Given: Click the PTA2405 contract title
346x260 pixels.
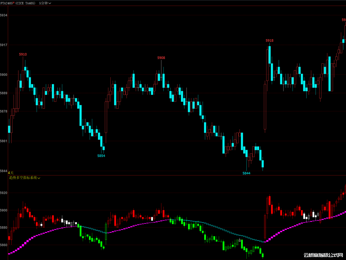Looking at the screenshot, I should 6,3.
